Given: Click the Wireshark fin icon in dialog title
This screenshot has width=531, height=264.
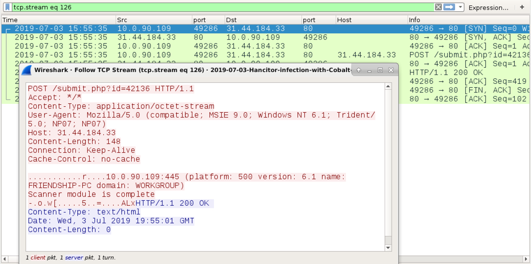Looking at the screenshot, I should pos(27,70).
